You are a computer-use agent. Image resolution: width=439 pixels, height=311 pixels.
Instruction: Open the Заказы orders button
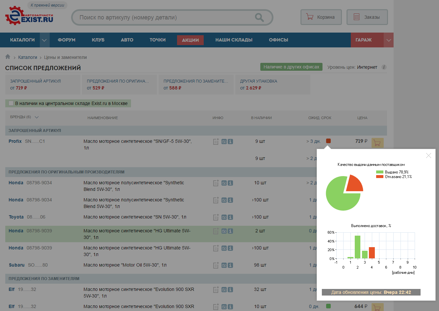click(367, 17)
